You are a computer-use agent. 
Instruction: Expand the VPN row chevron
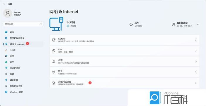196,51
